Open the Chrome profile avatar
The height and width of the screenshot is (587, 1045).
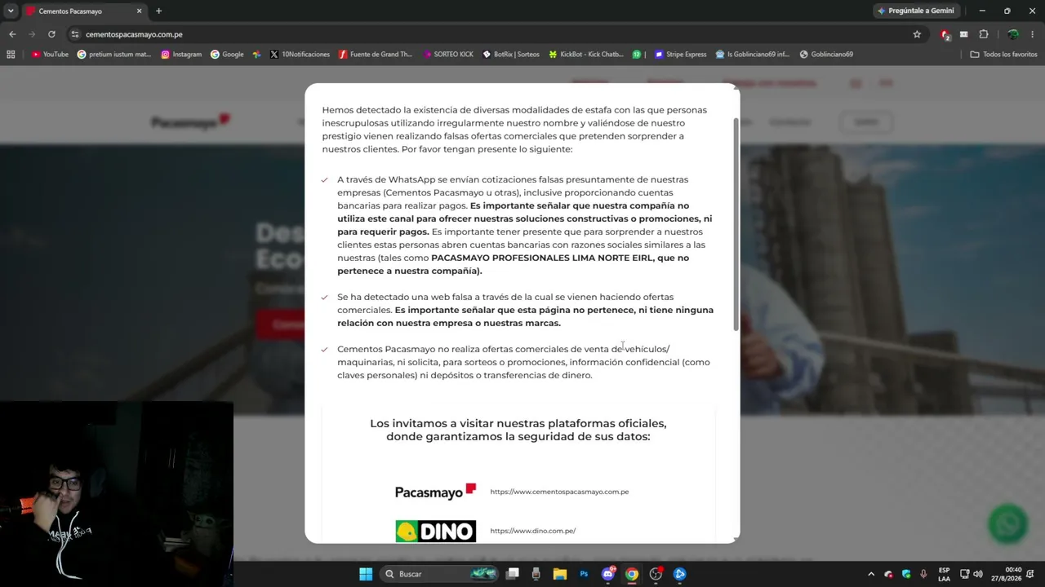coord(1012,34)
